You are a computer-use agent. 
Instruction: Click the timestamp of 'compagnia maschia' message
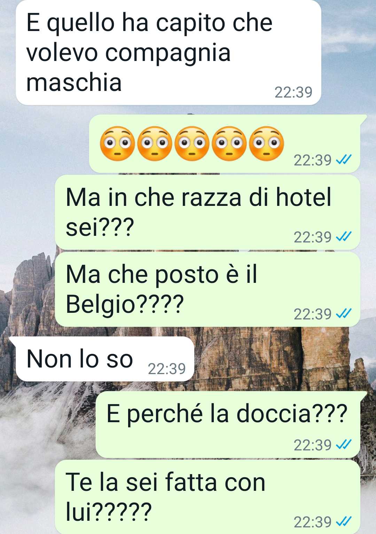tap(293, 92)
